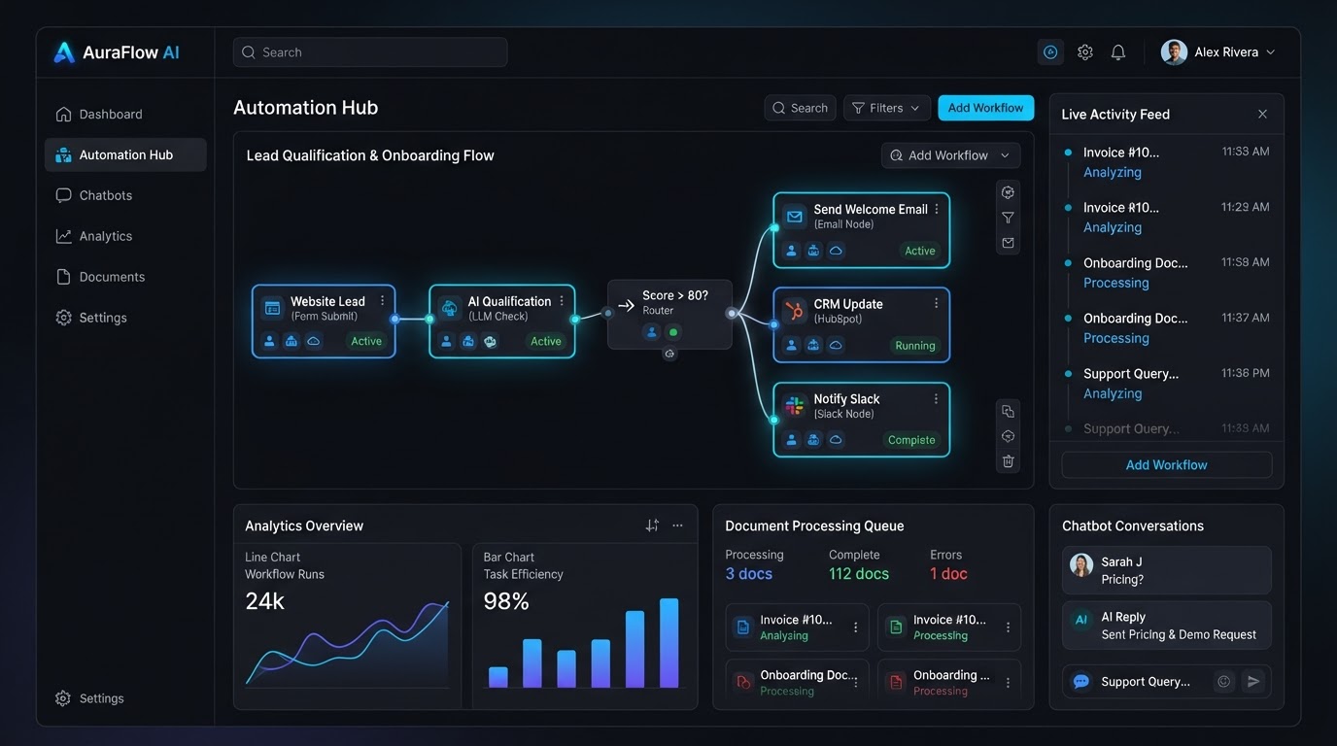This screenshot has height=746, width=1337.
Task: Open options for the Invoice Analysing card
Action: (x=856, y=627)
